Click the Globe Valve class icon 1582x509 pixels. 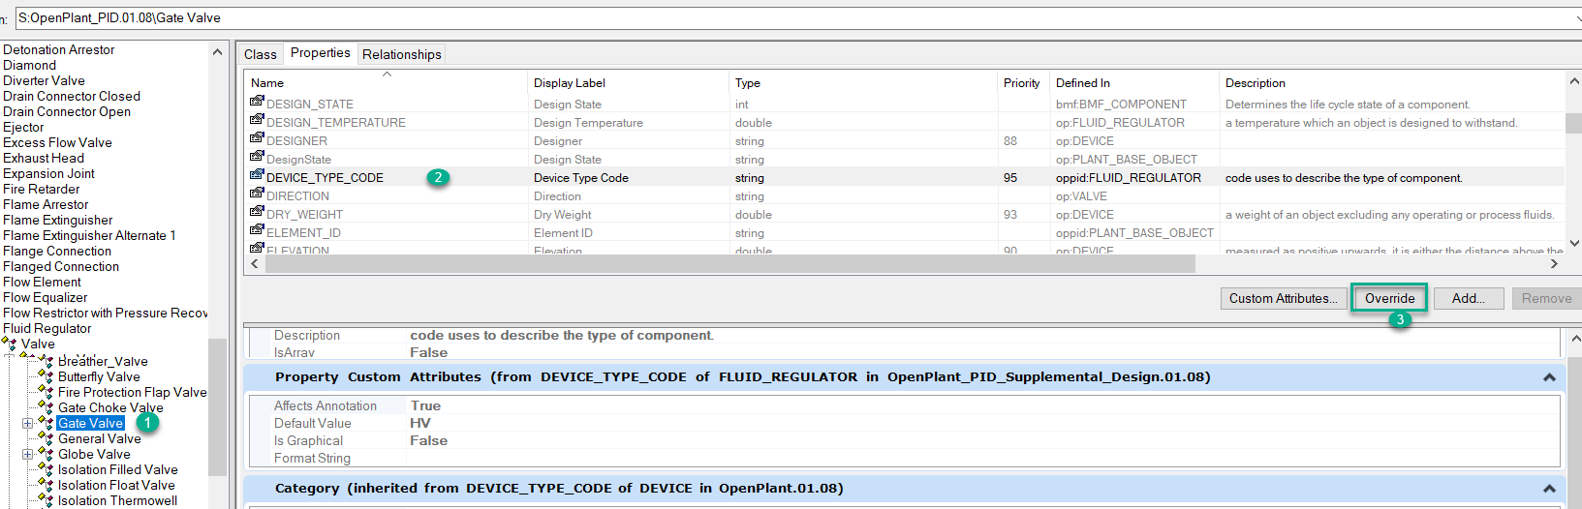tap(46, 455)
